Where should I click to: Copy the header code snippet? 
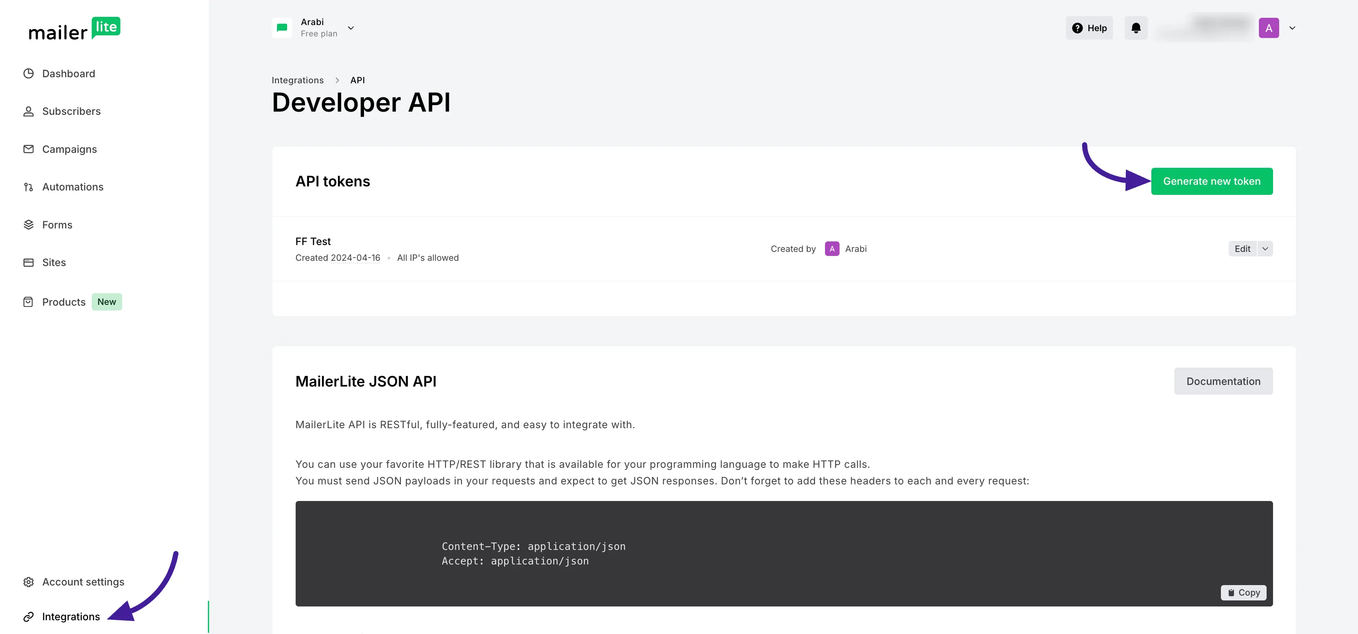pyautogui.click(x=1243, y=592)
